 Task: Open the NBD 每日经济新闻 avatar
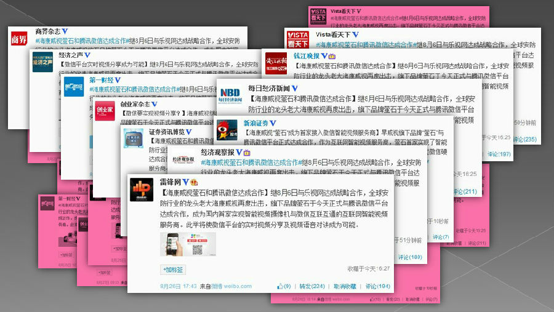[230, 95]
